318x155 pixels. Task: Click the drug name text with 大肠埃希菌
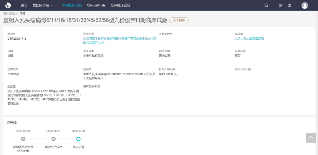tap(120, 76)
